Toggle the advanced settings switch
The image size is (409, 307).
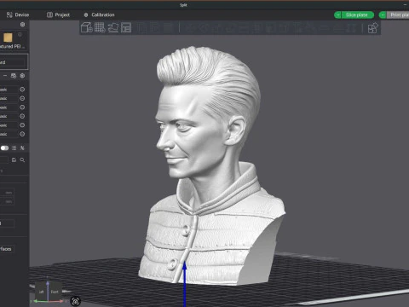pyautogui.click(x=4, y=148)
